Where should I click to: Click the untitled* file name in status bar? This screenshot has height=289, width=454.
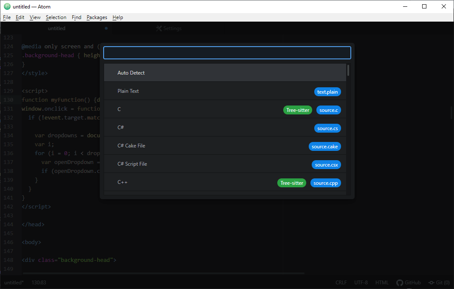point(14,283)
